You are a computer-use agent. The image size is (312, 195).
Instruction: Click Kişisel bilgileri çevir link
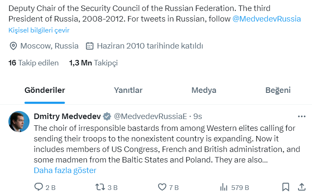[x=39, y=30]
